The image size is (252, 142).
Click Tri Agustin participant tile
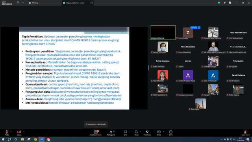click(x=238, y=61)
